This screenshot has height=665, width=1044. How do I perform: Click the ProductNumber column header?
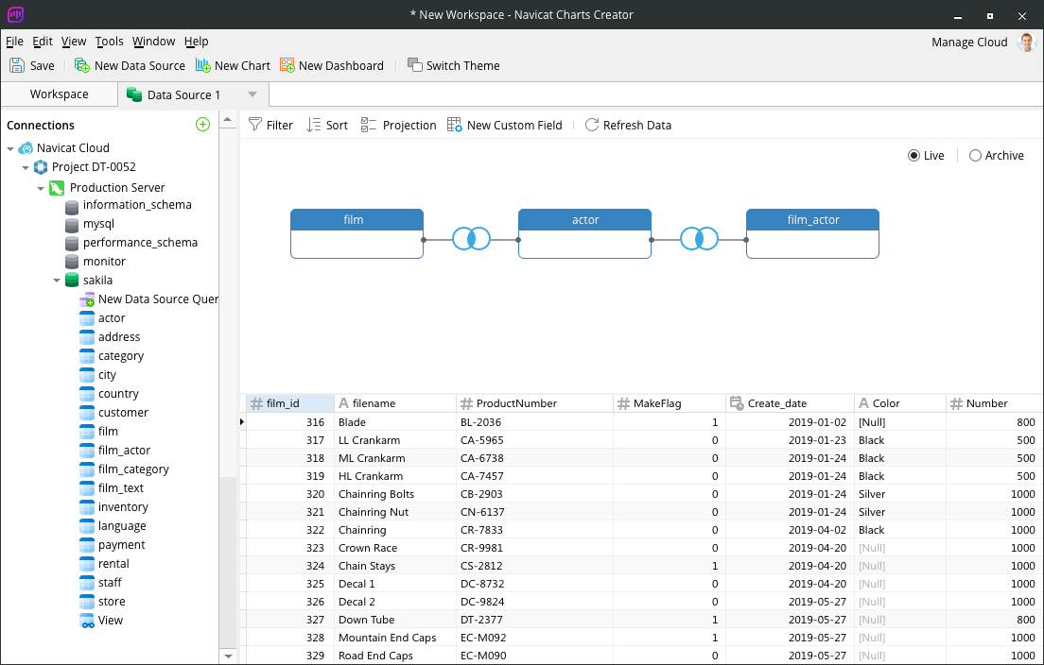point(534,403)
